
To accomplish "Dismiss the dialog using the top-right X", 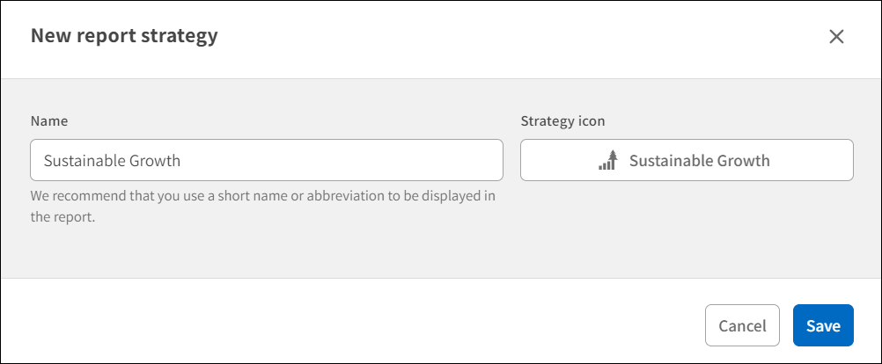I will tap(836, 37).
